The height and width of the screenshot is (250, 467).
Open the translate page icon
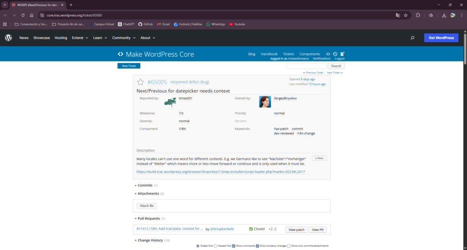tap(398, 15)
